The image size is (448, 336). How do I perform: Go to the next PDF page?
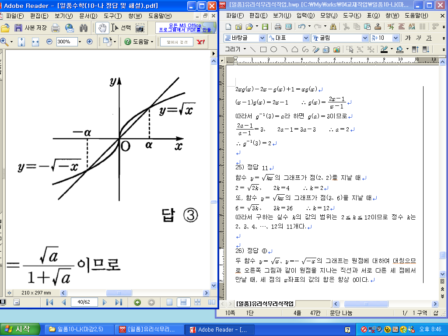coord(105,302)
